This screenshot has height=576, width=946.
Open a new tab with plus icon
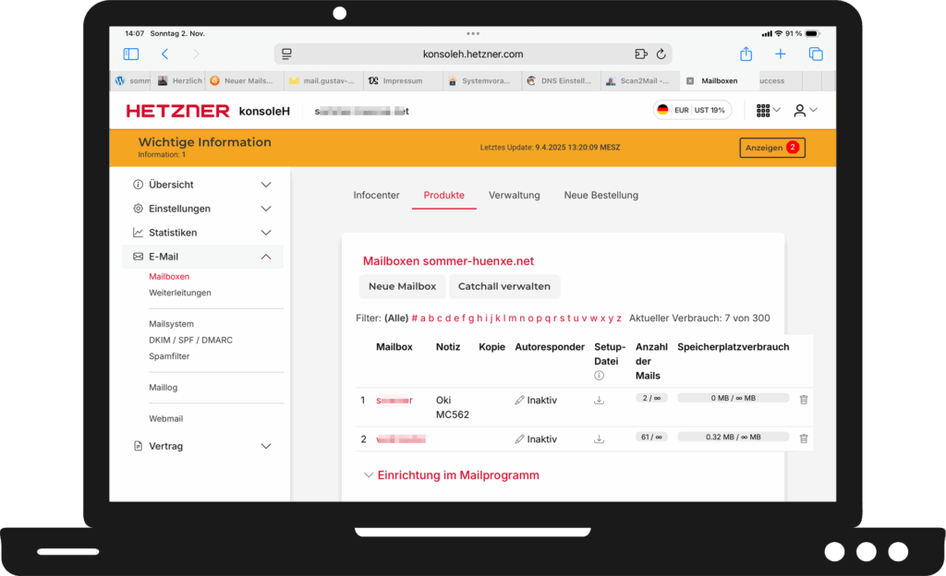[781, 54]
